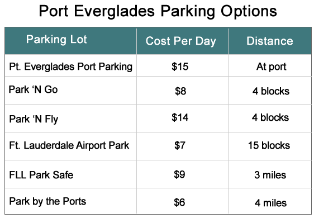Click the Port Everglades Parking Options title
Viewport: 314px width, 218px height.
(x=158, y=11)
